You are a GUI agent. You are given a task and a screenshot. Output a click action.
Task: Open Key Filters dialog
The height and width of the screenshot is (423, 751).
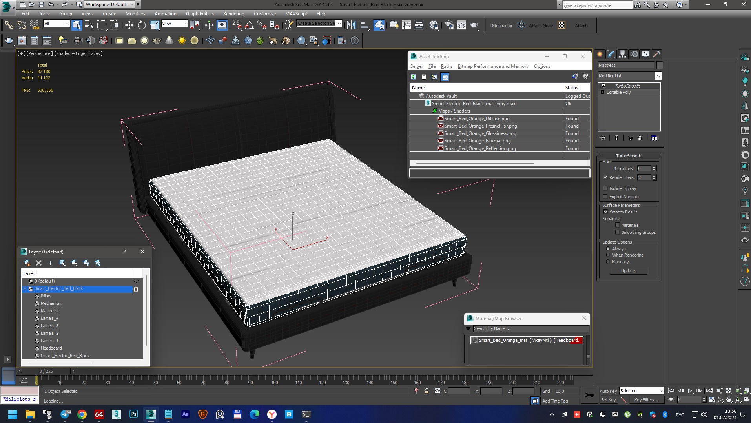point(646,400)
